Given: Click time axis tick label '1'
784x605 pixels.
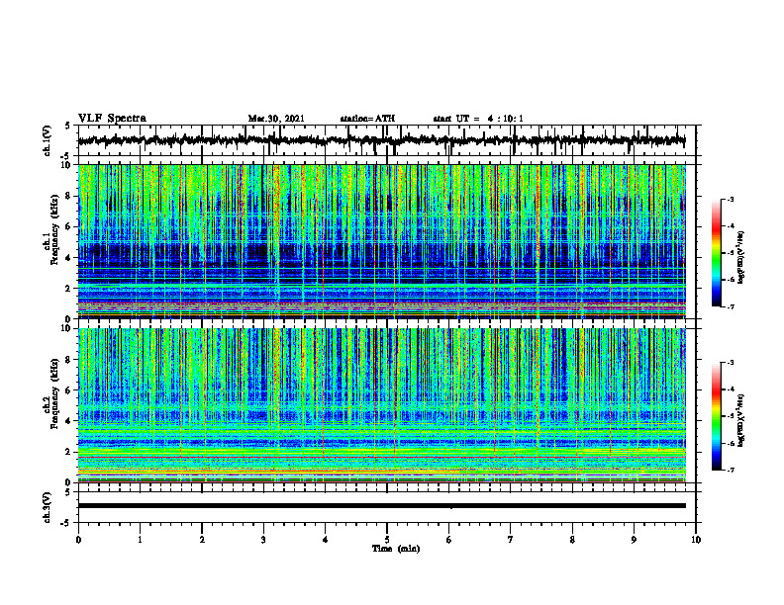Looking at the screenshot, I should (x=140, y=540).
